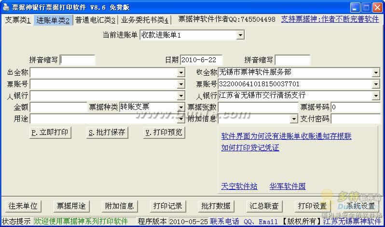Click the status text 欢迎使用票据神系列打印软件

click(x=81, y=221)
